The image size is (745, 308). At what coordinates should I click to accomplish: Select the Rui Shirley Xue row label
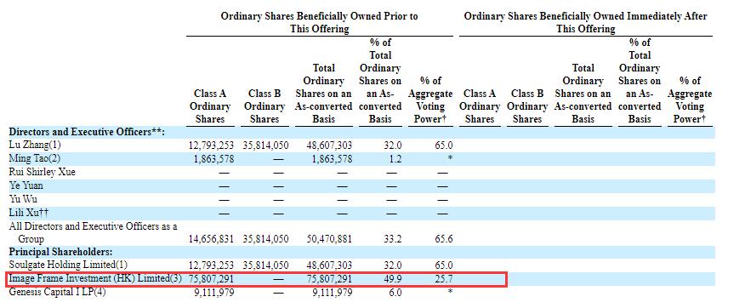pyautogui.click(x=43, y=172)
